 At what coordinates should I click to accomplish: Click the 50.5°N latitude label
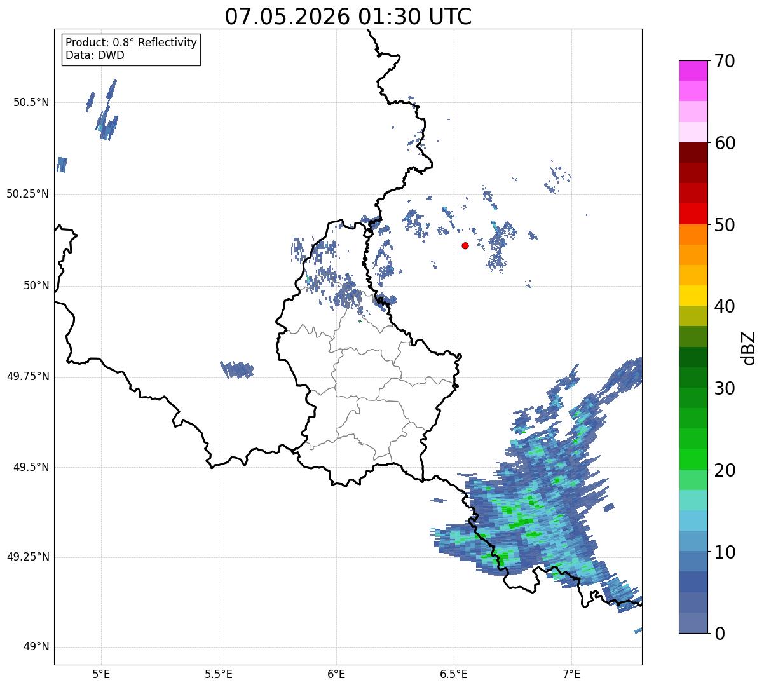coord(31,102)
